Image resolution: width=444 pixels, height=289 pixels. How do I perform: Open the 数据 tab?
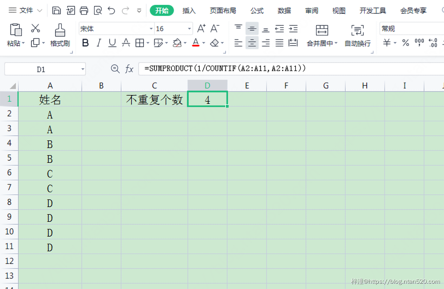[x=284, y=11]
